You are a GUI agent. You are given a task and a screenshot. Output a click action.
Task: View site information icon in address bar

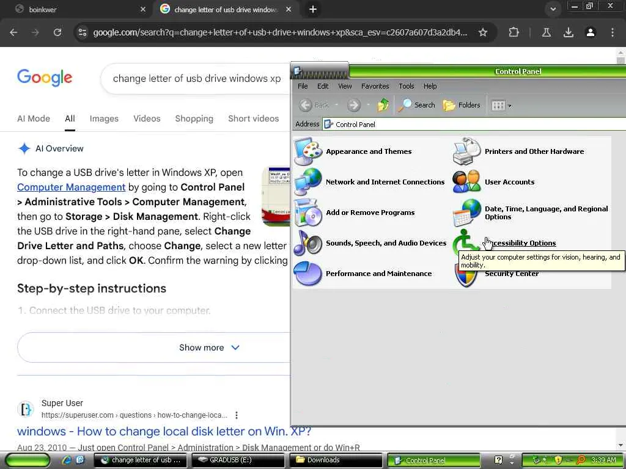click(83, 32)
